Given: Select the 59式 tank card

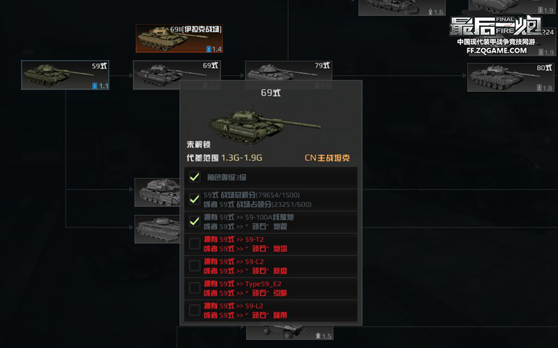Looking at the screenshot, I should tap(65, 75).
